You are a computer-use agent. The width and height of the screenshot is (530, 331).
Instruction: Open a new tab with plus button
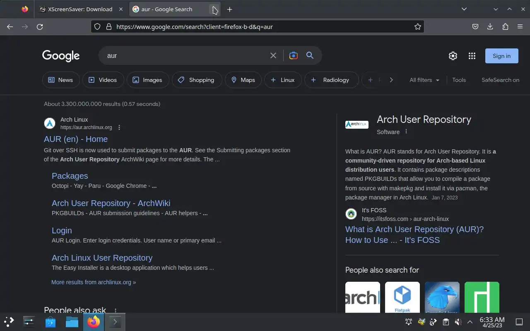pyautogui.click(x=229, y=9)
